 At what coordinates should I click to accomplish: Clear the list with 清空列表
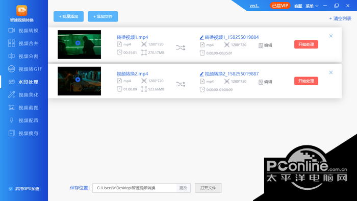pos(340,19)
